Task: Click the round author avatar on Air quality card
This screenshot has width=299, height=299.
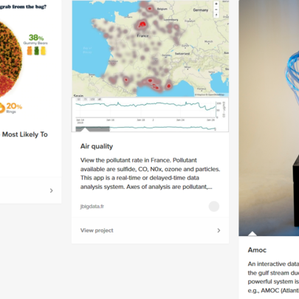Action: (214, 206)
